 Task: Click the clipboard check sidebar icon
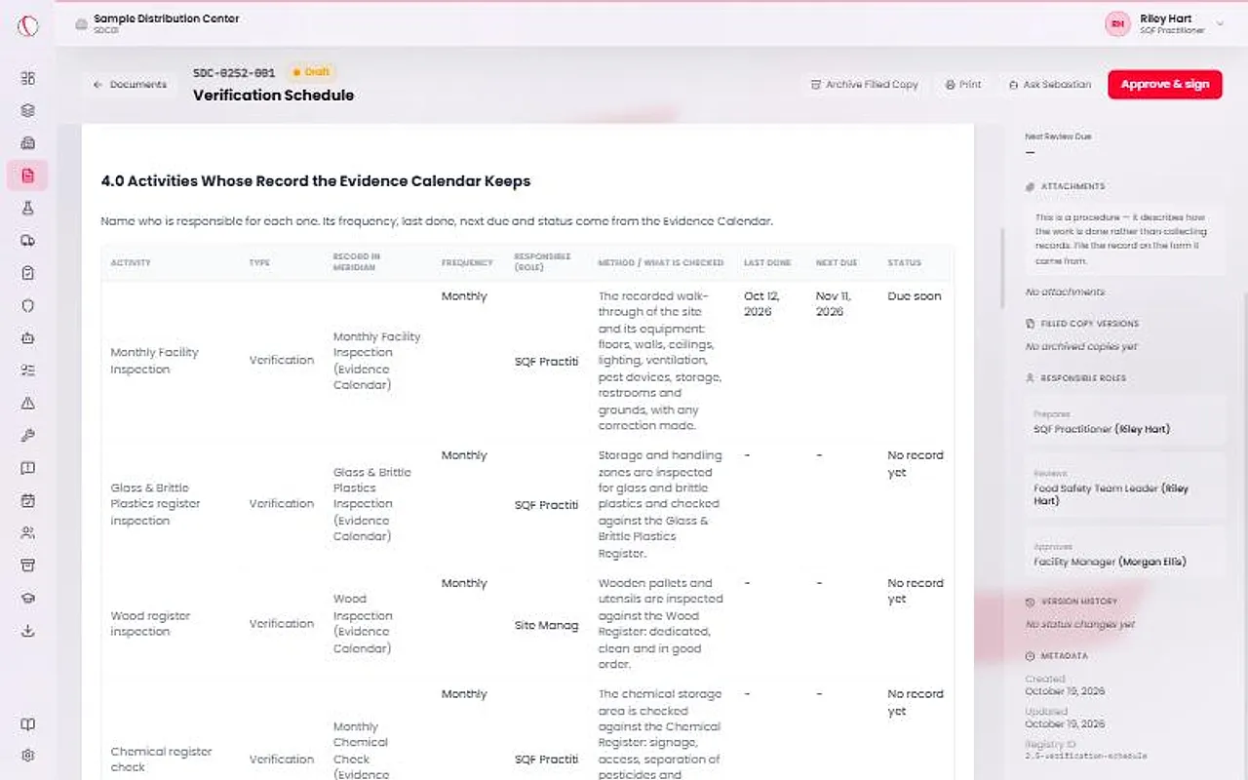tap(27, 273)
